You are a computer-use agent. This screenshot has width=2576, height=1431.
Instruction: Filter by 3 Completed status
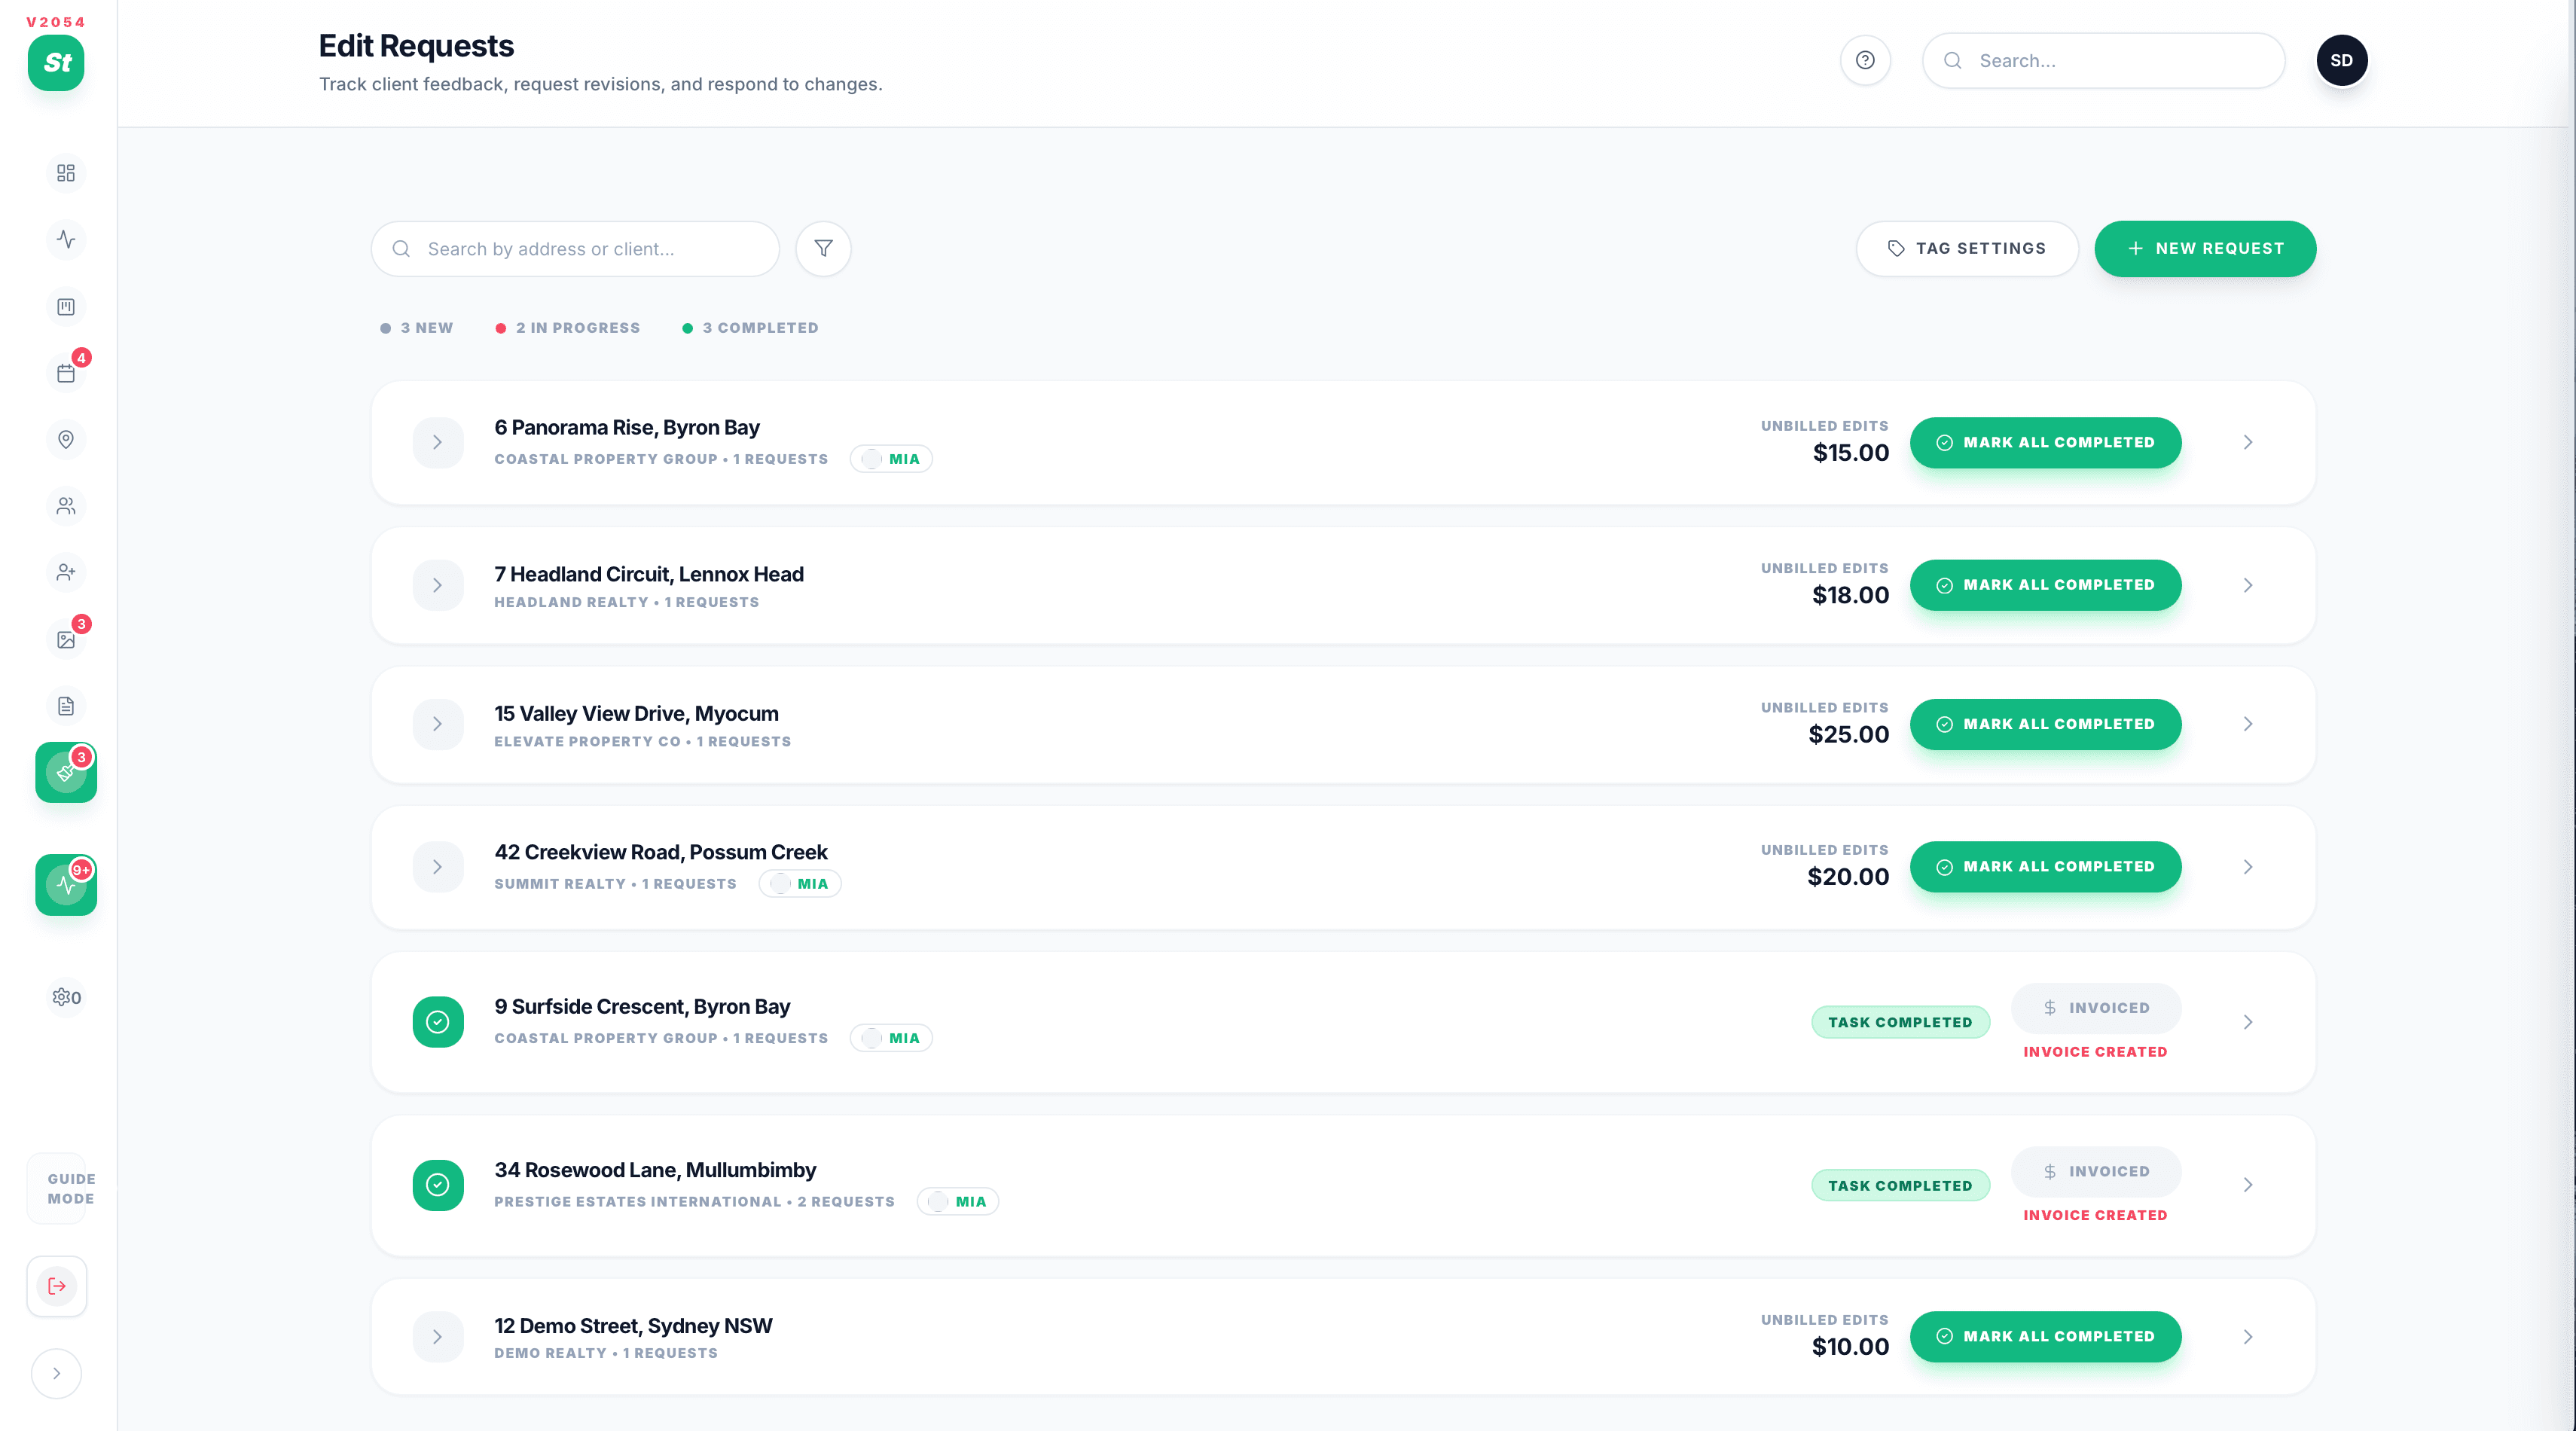pyautogui.click(x=751, y=328)
